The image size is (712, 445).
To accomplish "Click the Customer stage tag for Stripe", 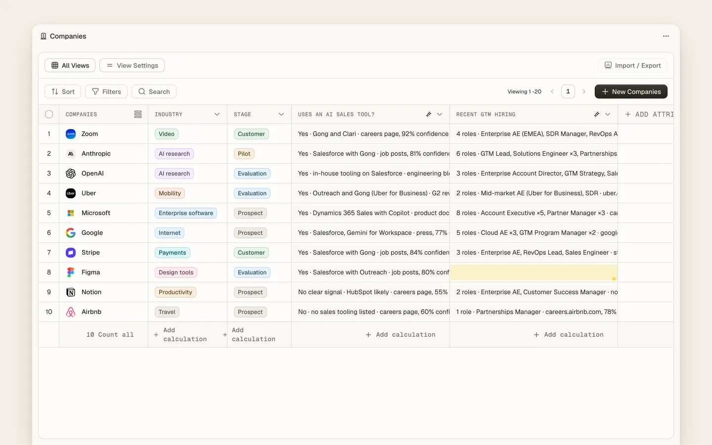I will click(251, 253).
